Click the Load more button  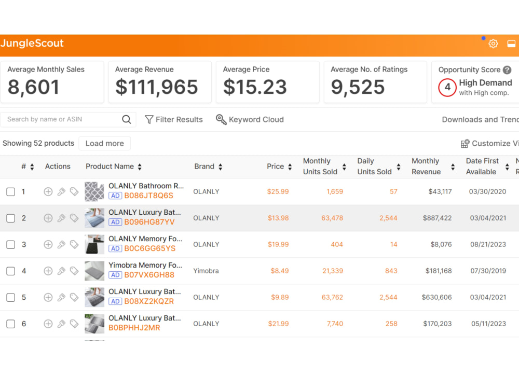coord(105,143)
